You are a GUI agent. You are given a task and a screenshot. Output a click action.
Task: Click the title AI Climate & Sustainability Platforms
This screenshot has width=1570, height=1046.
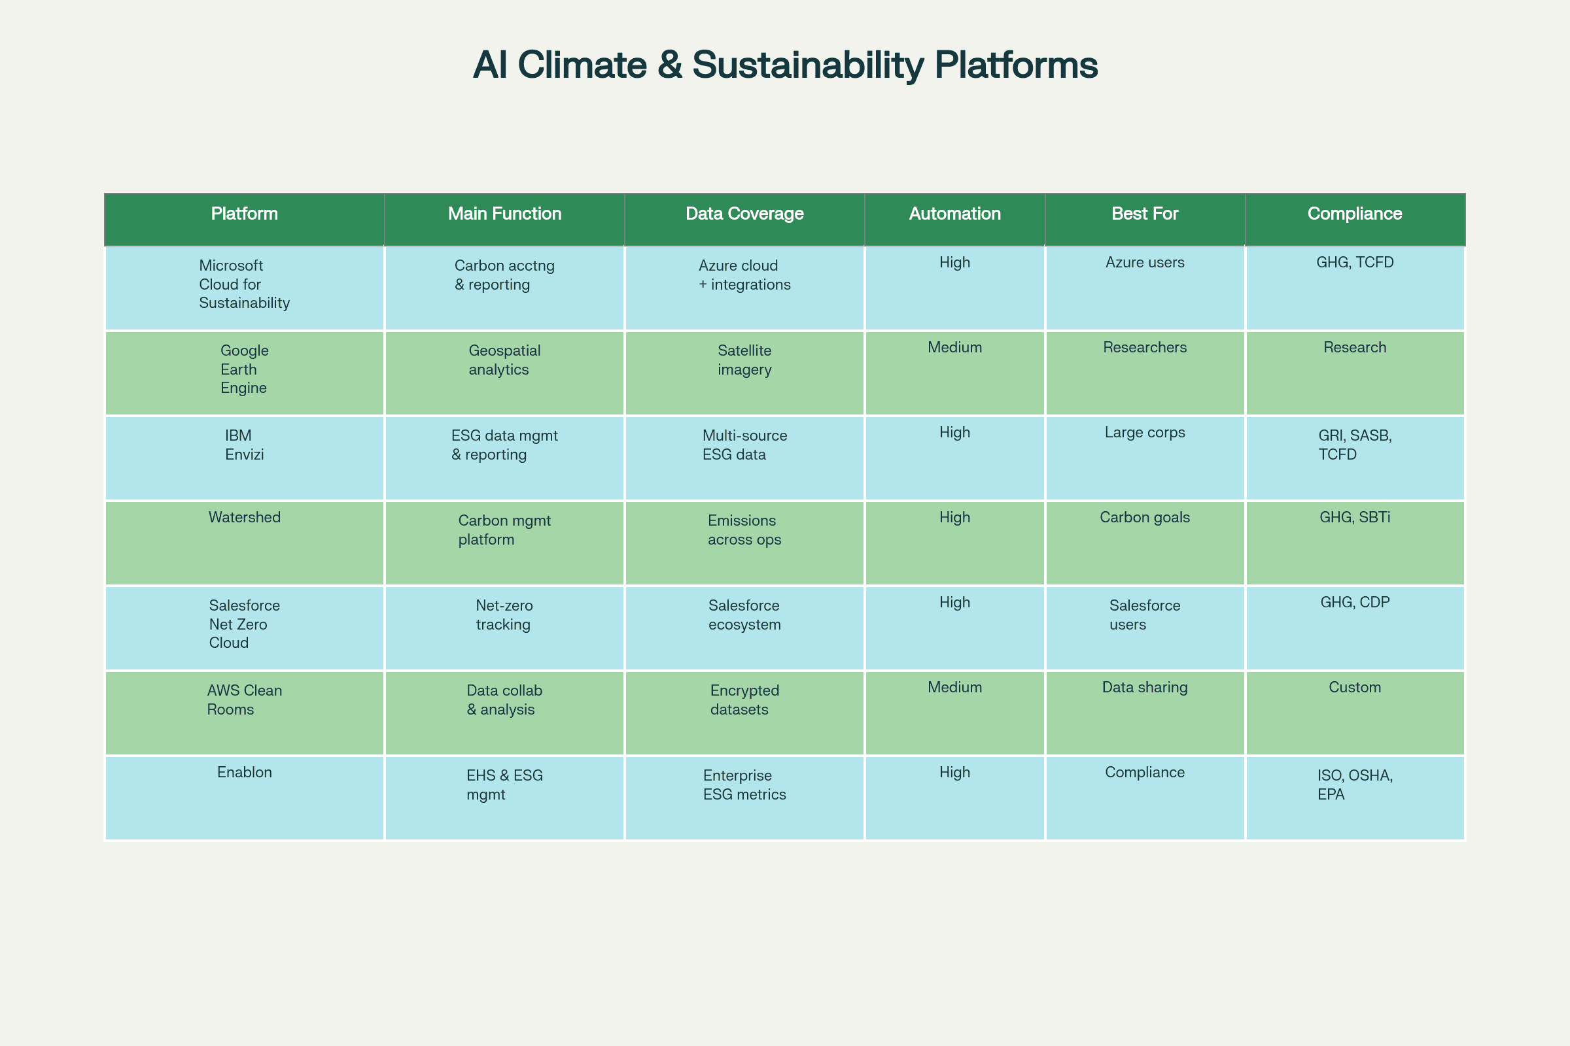pyautogui.click(x=785, y=65)
